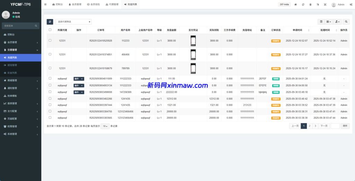This screenshot has width=355, height=181.
Task: Switch to the 会员管理 tab
Action: [x=75, y=5]
